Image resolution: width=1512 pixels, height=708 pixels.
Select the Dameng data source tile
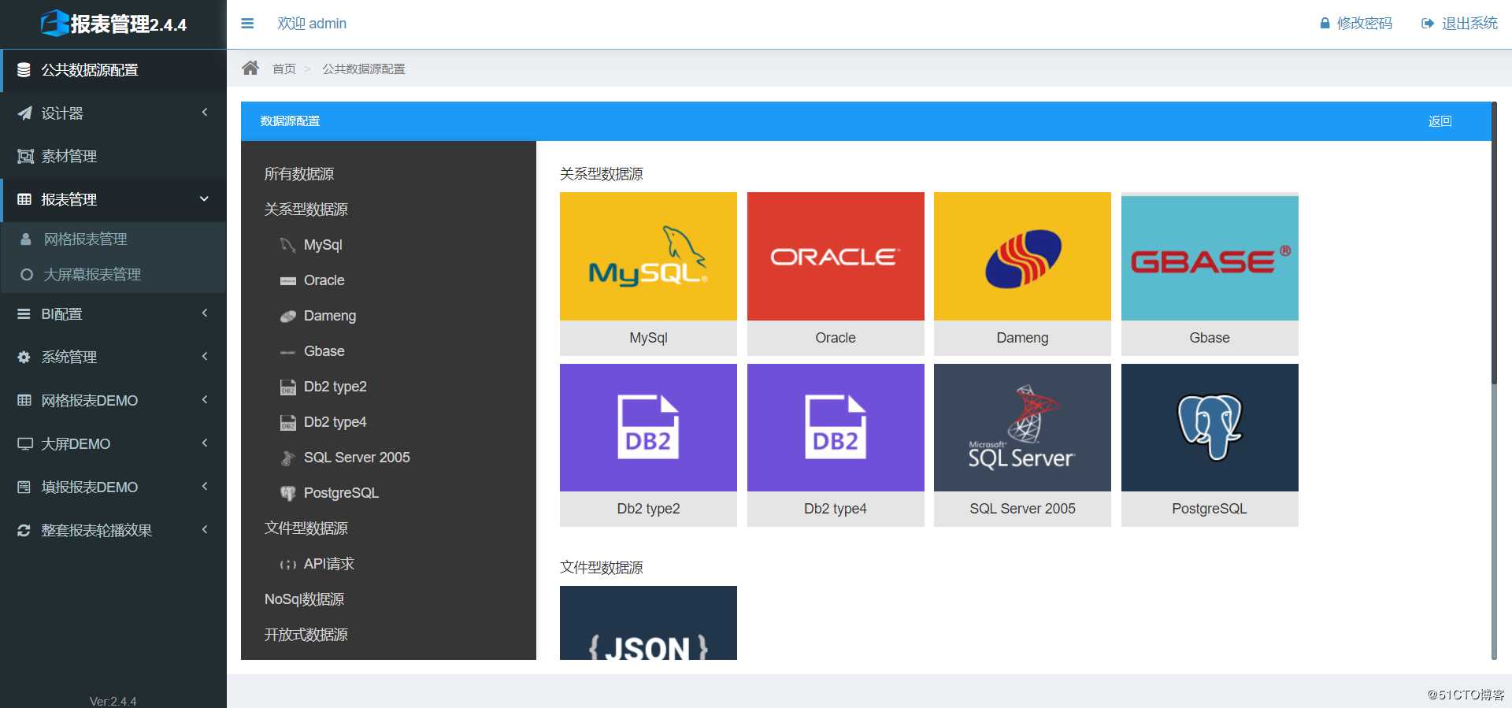1022,273
